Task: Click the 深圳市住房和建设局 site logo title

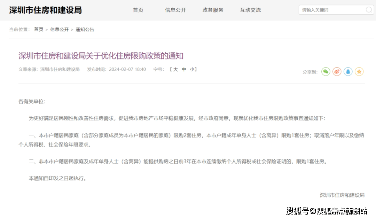Action: tap(46, 10)
